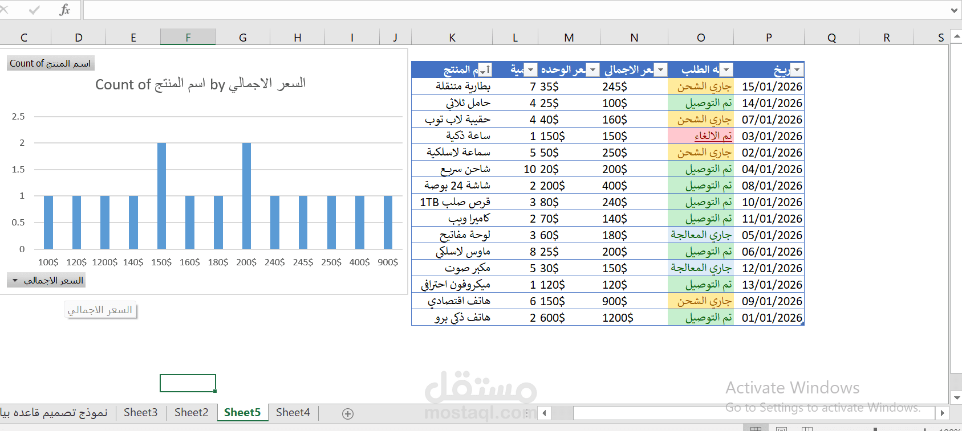Click the total price cell 245$
This screenshot has width=962, height=431.
pyautogui.click(x=634, y=87)
